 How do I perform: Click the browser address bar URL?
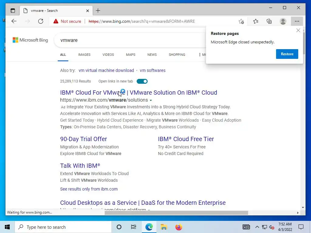[x=142, y=21]
